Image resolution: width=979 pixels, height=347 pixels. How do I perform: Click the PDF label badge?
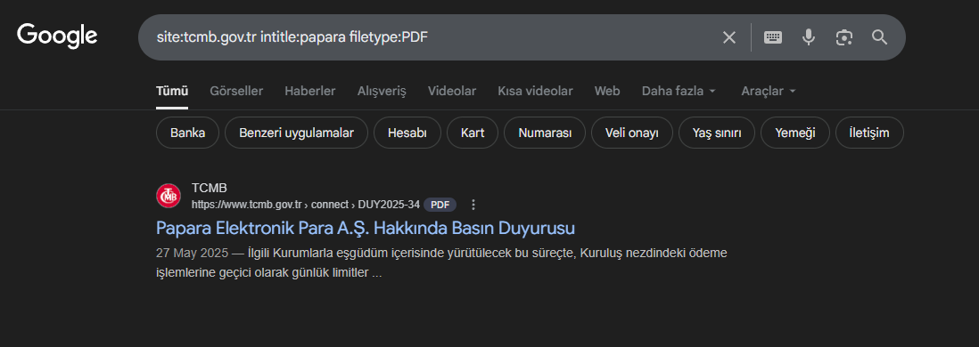tap(440, 205)
